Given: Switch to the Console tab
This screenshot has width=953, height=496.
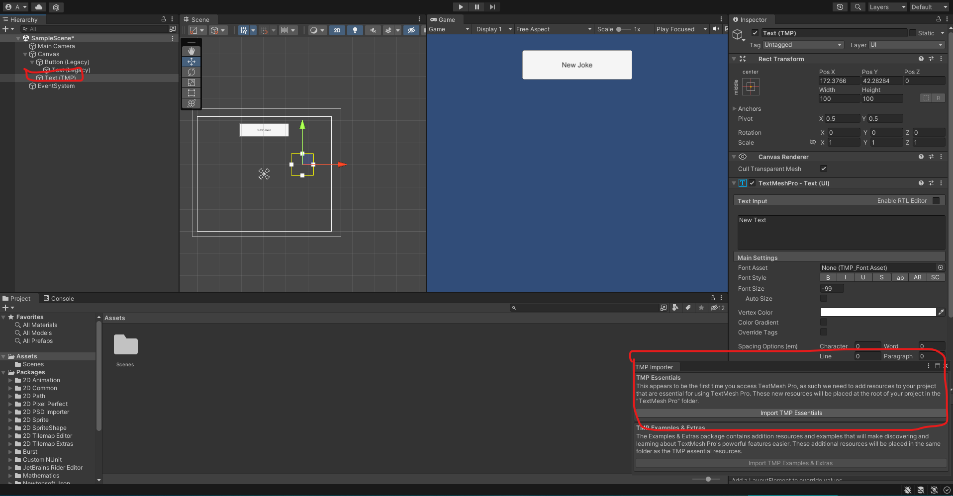Looking at the screenshot, I should tap(59, 298).
